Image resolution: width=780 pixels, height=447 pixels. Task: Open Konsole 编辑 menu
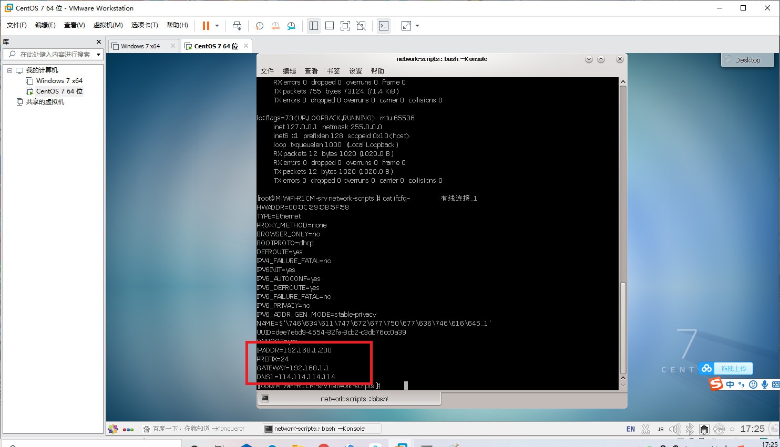pos(289,71)
